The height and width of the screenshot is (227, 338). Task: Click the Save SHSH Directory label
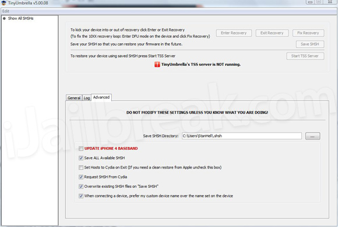(161, 136)
